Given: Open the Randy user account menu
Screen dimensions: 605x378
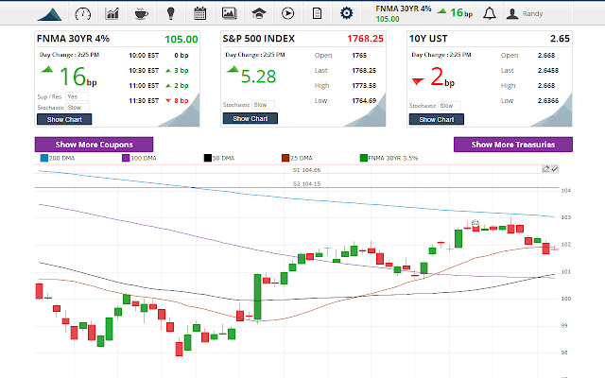Looking at the screenshot, I should [527, 13].
